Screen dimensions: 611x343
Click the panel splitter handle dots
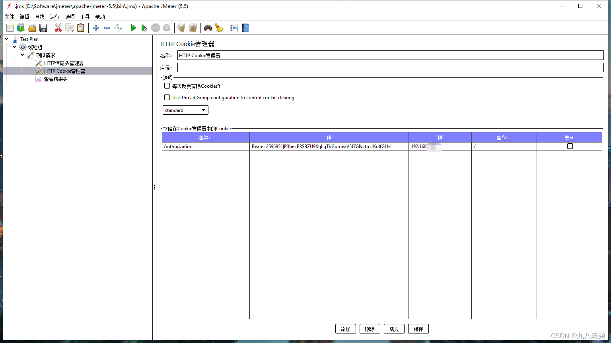click(154, 187)
